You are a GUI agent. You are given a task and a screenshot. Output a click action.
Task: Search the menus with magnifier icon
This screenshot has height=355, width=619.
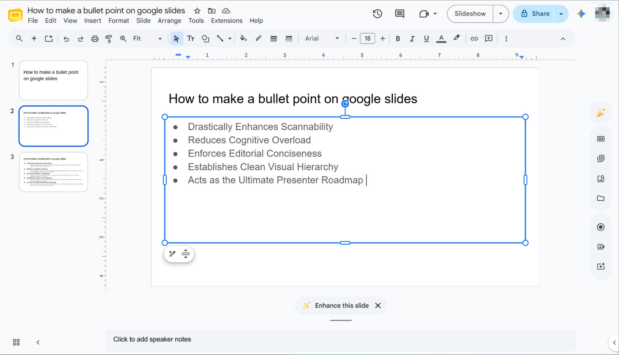tap(19, 38)
